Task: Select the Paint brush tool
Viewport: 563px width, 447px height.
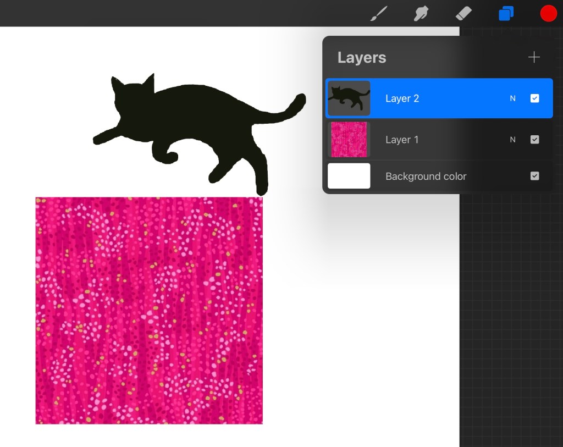Action: pyautogui.click(x=379, y=14)
